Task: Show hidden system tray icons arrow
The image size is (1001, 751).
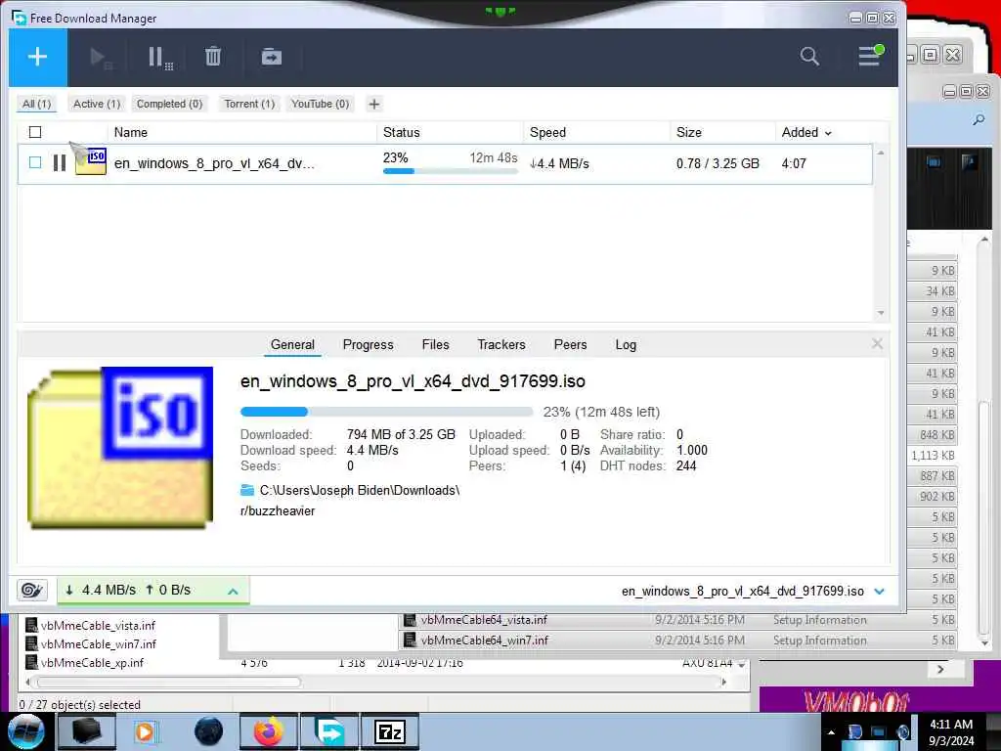Action: pyautogui.click(x=831, y=733)
